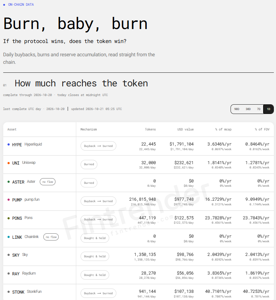
Task: Click PONS's Buyback → burned pill
Action: coord(98,220)
